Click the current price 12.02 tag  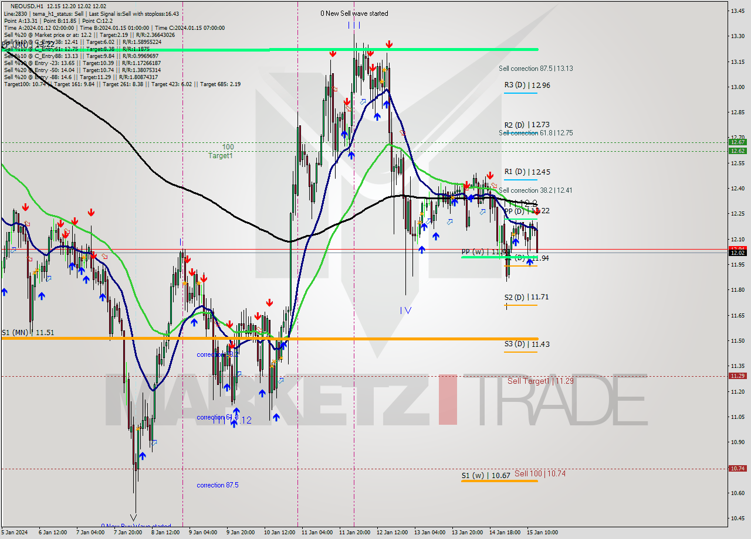[x=737, y=253]
